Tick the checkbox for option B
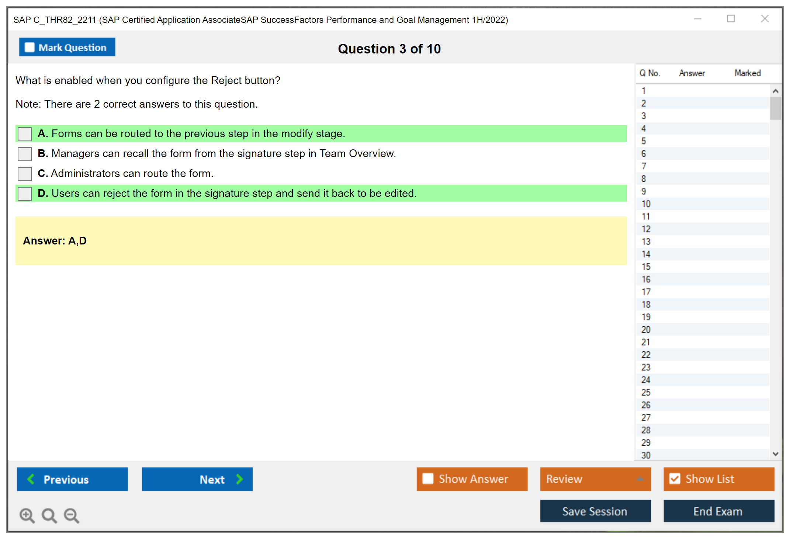This screenshot has height=542, width=793. click(x=25, y=154)
